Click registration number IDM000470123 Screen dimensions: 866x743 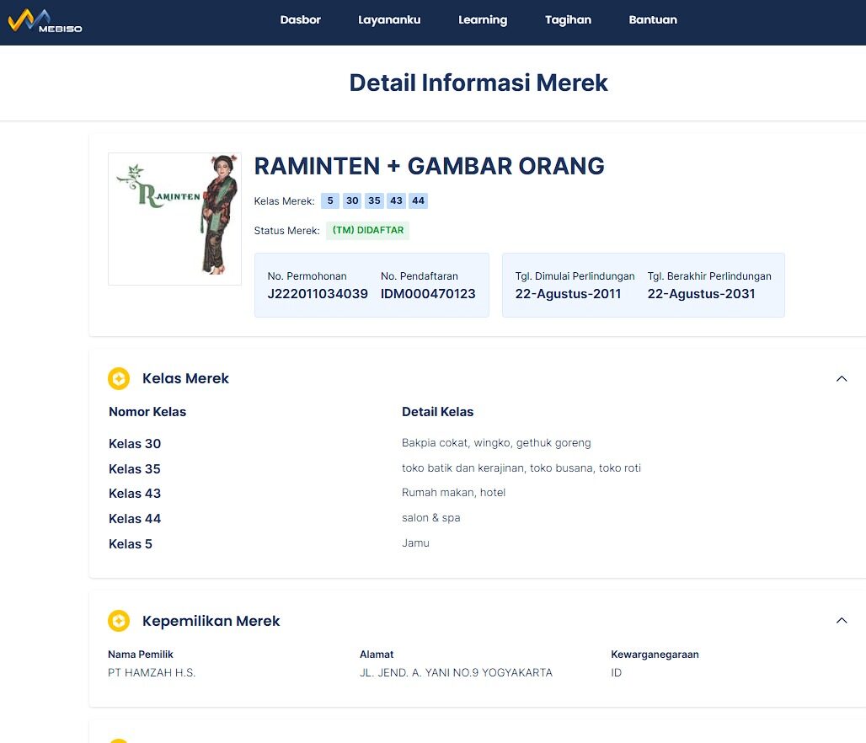click(x=428, y=294)
